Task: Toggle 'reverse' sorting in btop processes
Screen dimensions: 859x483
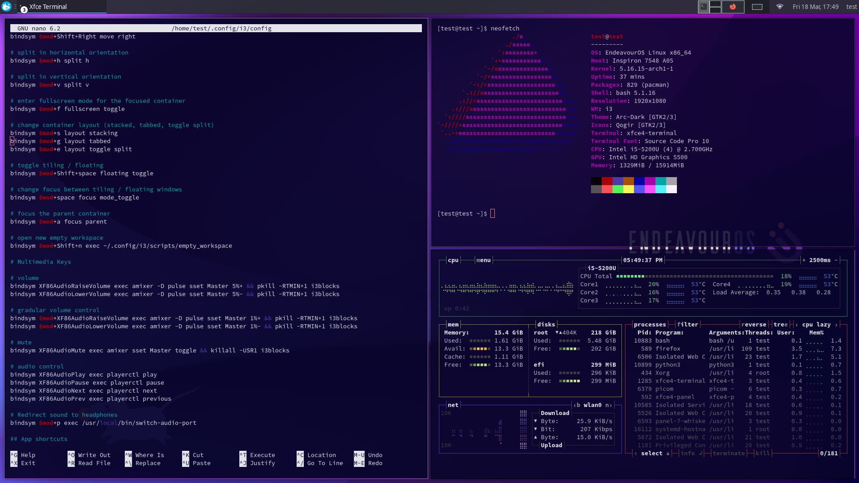Action: pyautogui.click(x=753, y=325)
